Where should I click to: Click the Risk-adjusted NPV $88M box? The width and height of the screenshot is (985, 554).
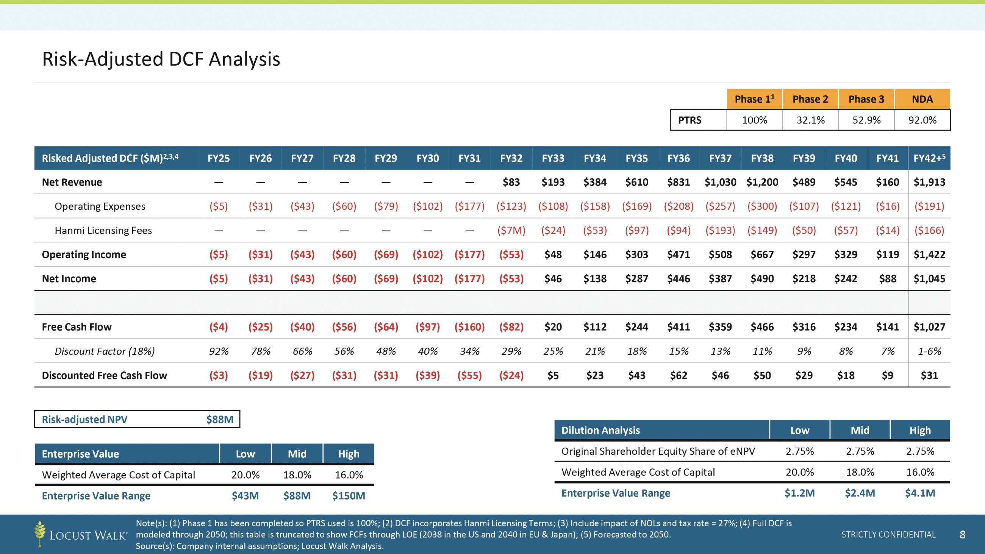(137, 419)
